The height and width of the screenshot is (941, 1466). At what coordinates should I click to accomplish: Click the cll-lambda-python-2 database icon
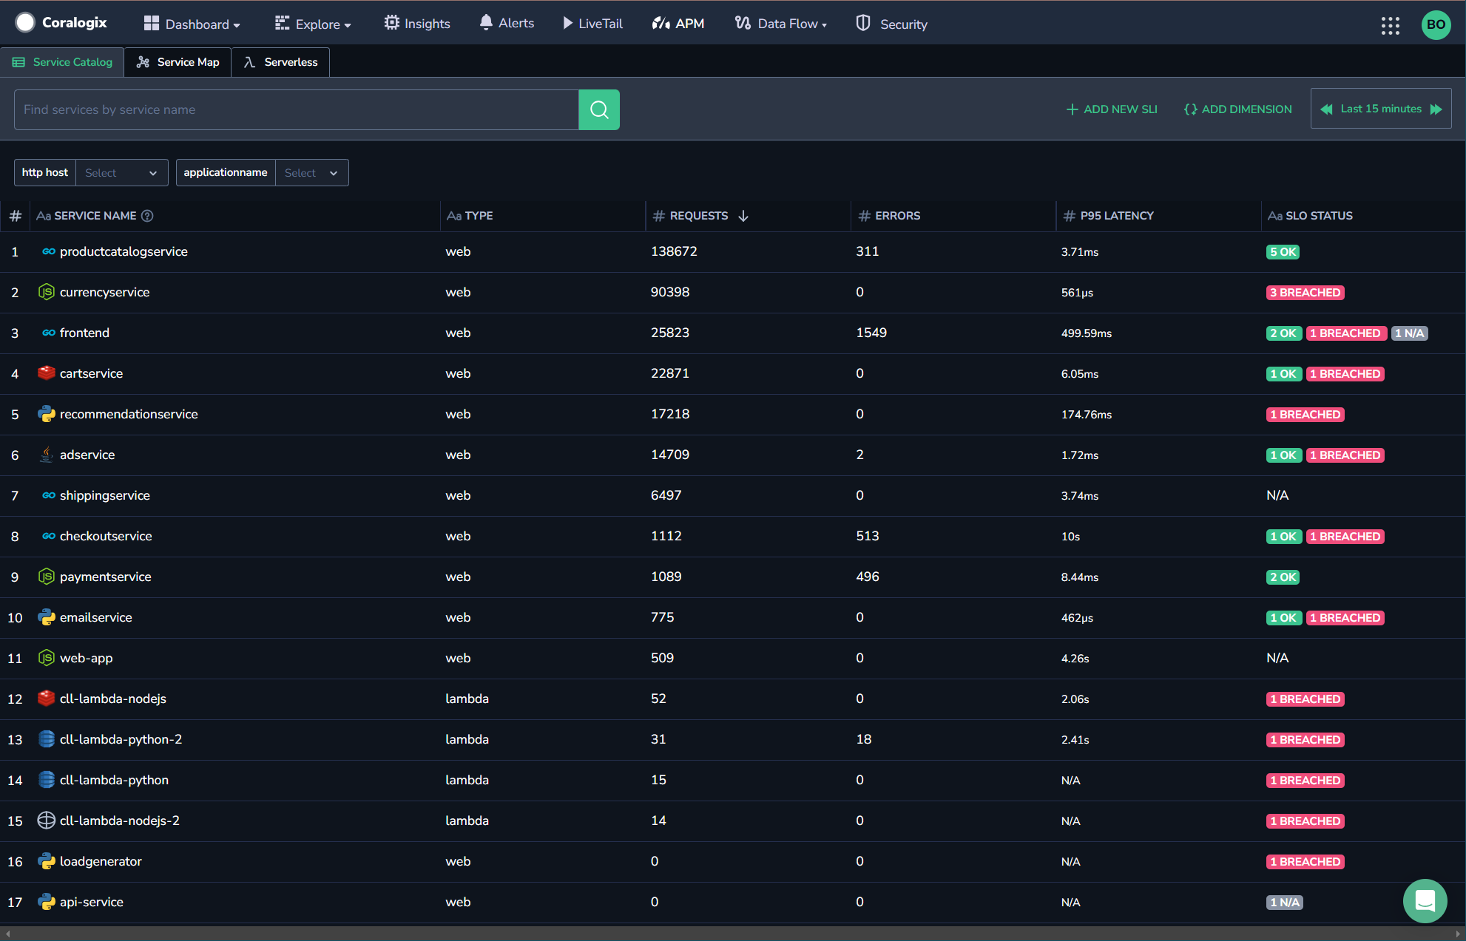[x=47, y=739]
